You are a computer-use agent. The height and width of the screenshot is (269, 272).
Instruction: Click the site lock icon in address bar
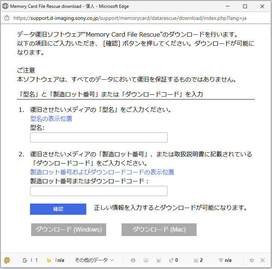click(7, 18)
